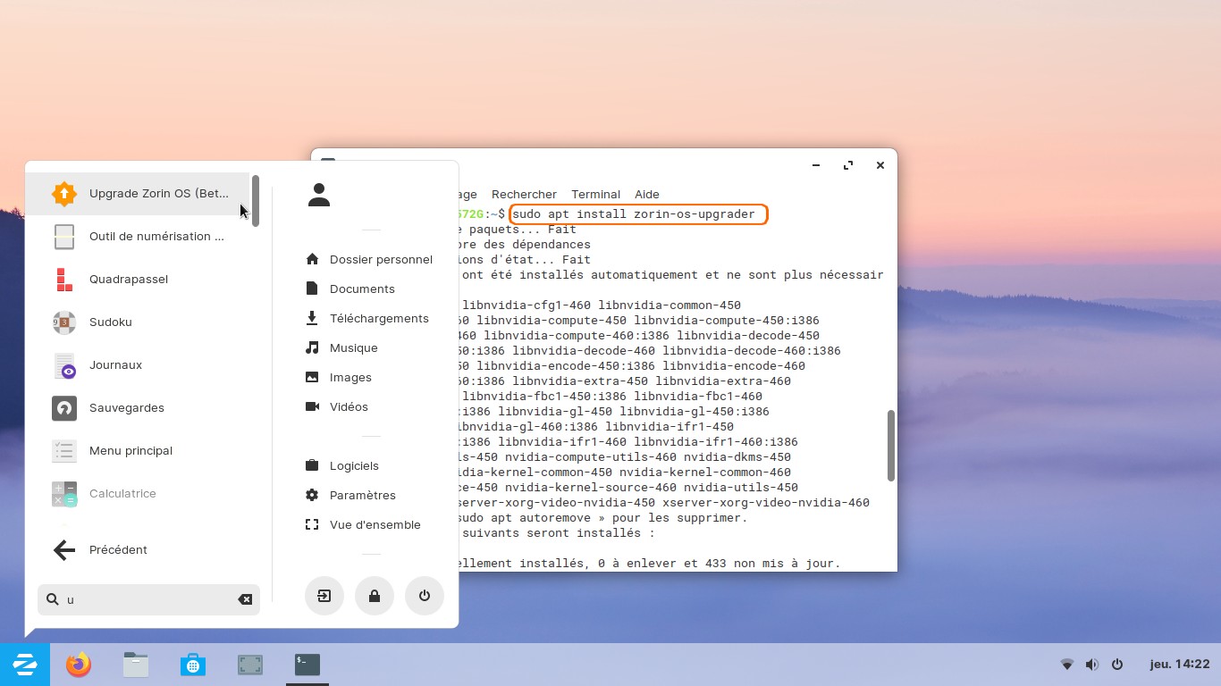The width and height of the screenshot is (1221, 686).
Task: Open Terminal menu in terminal window
Action: click(595, 194)
